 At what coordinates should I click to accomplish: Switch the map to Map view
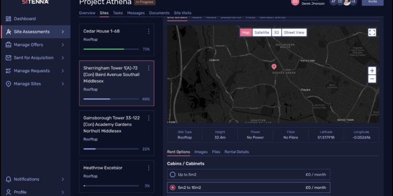coord(246,32)
